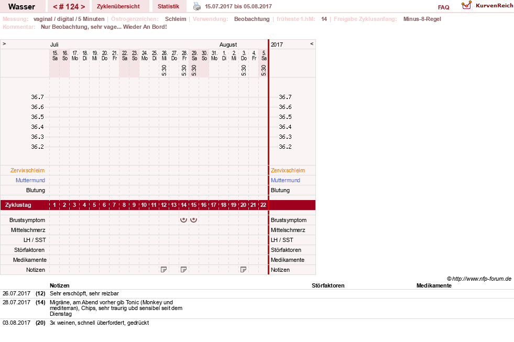Open the FAQ link
This screenshot has width=514, height=342.
[x=443, y=7]
